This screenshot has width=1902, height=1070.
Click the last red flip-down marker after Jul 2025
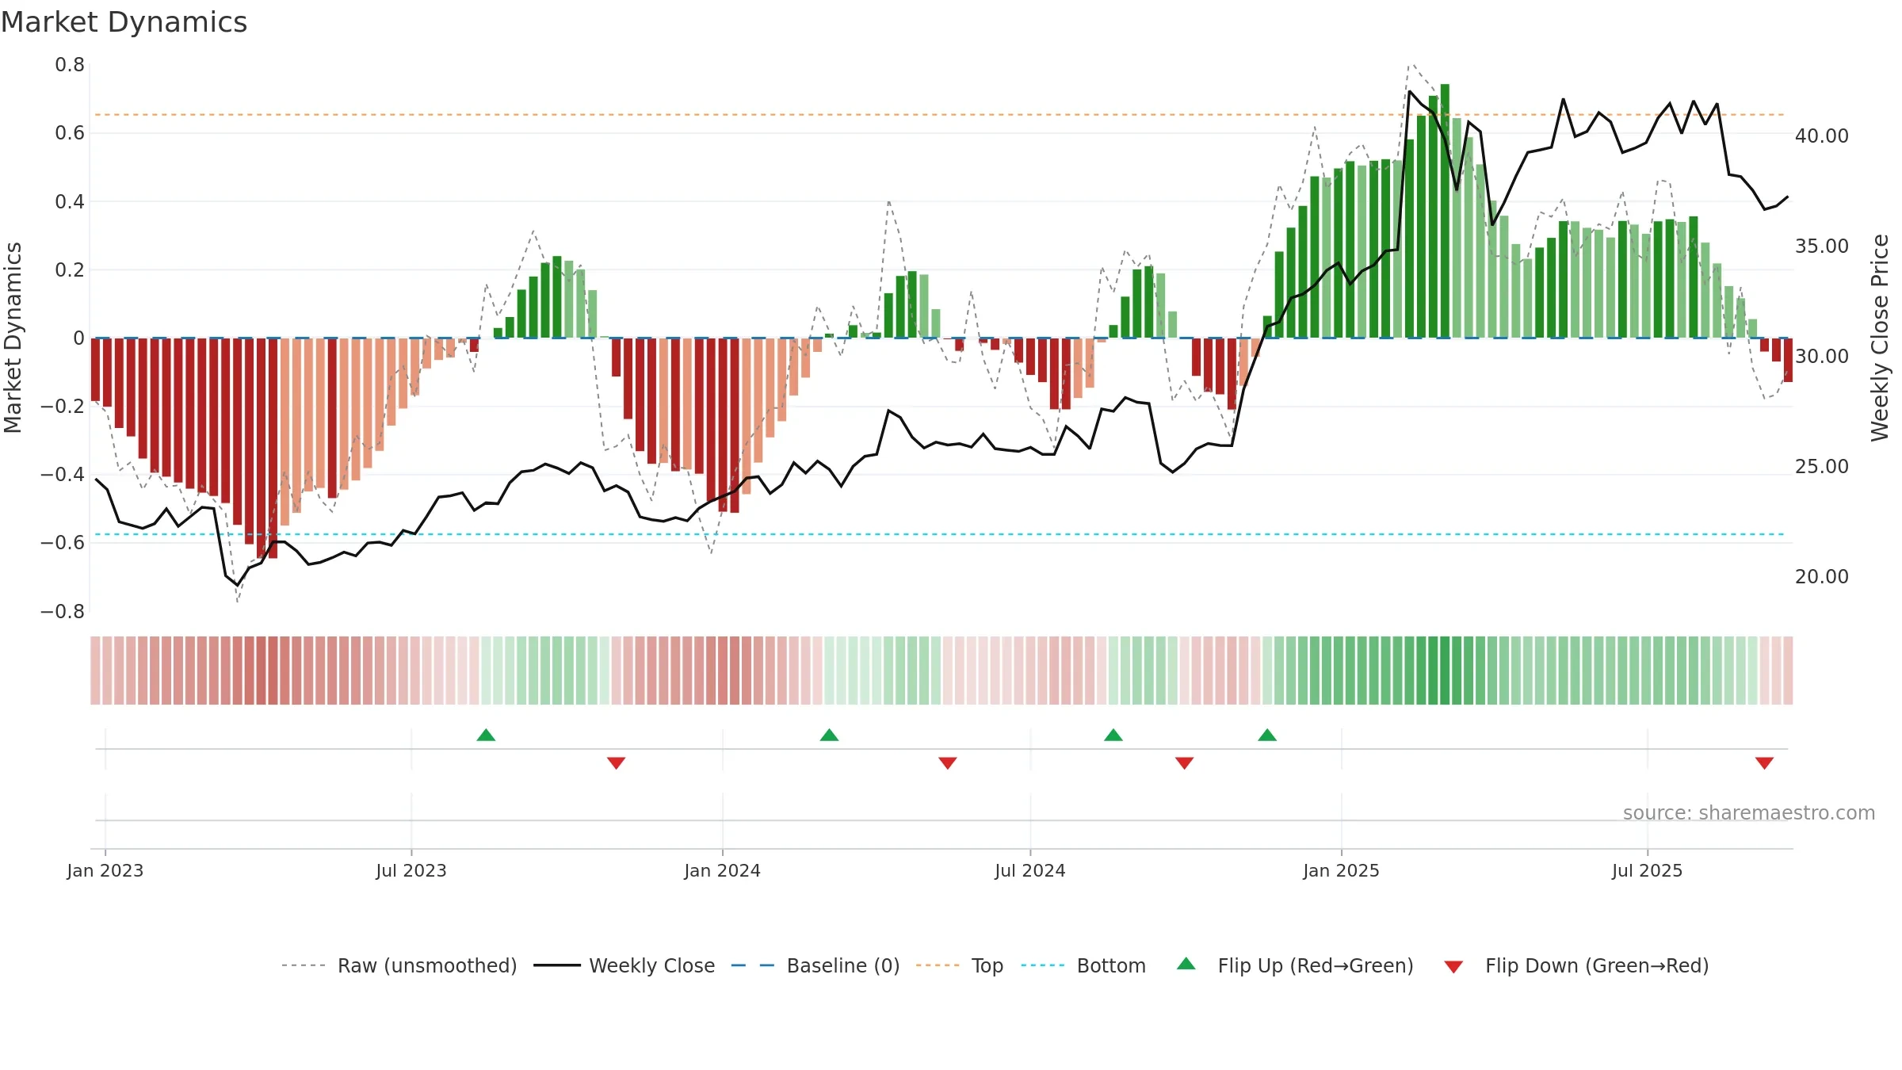(1764, 763)
